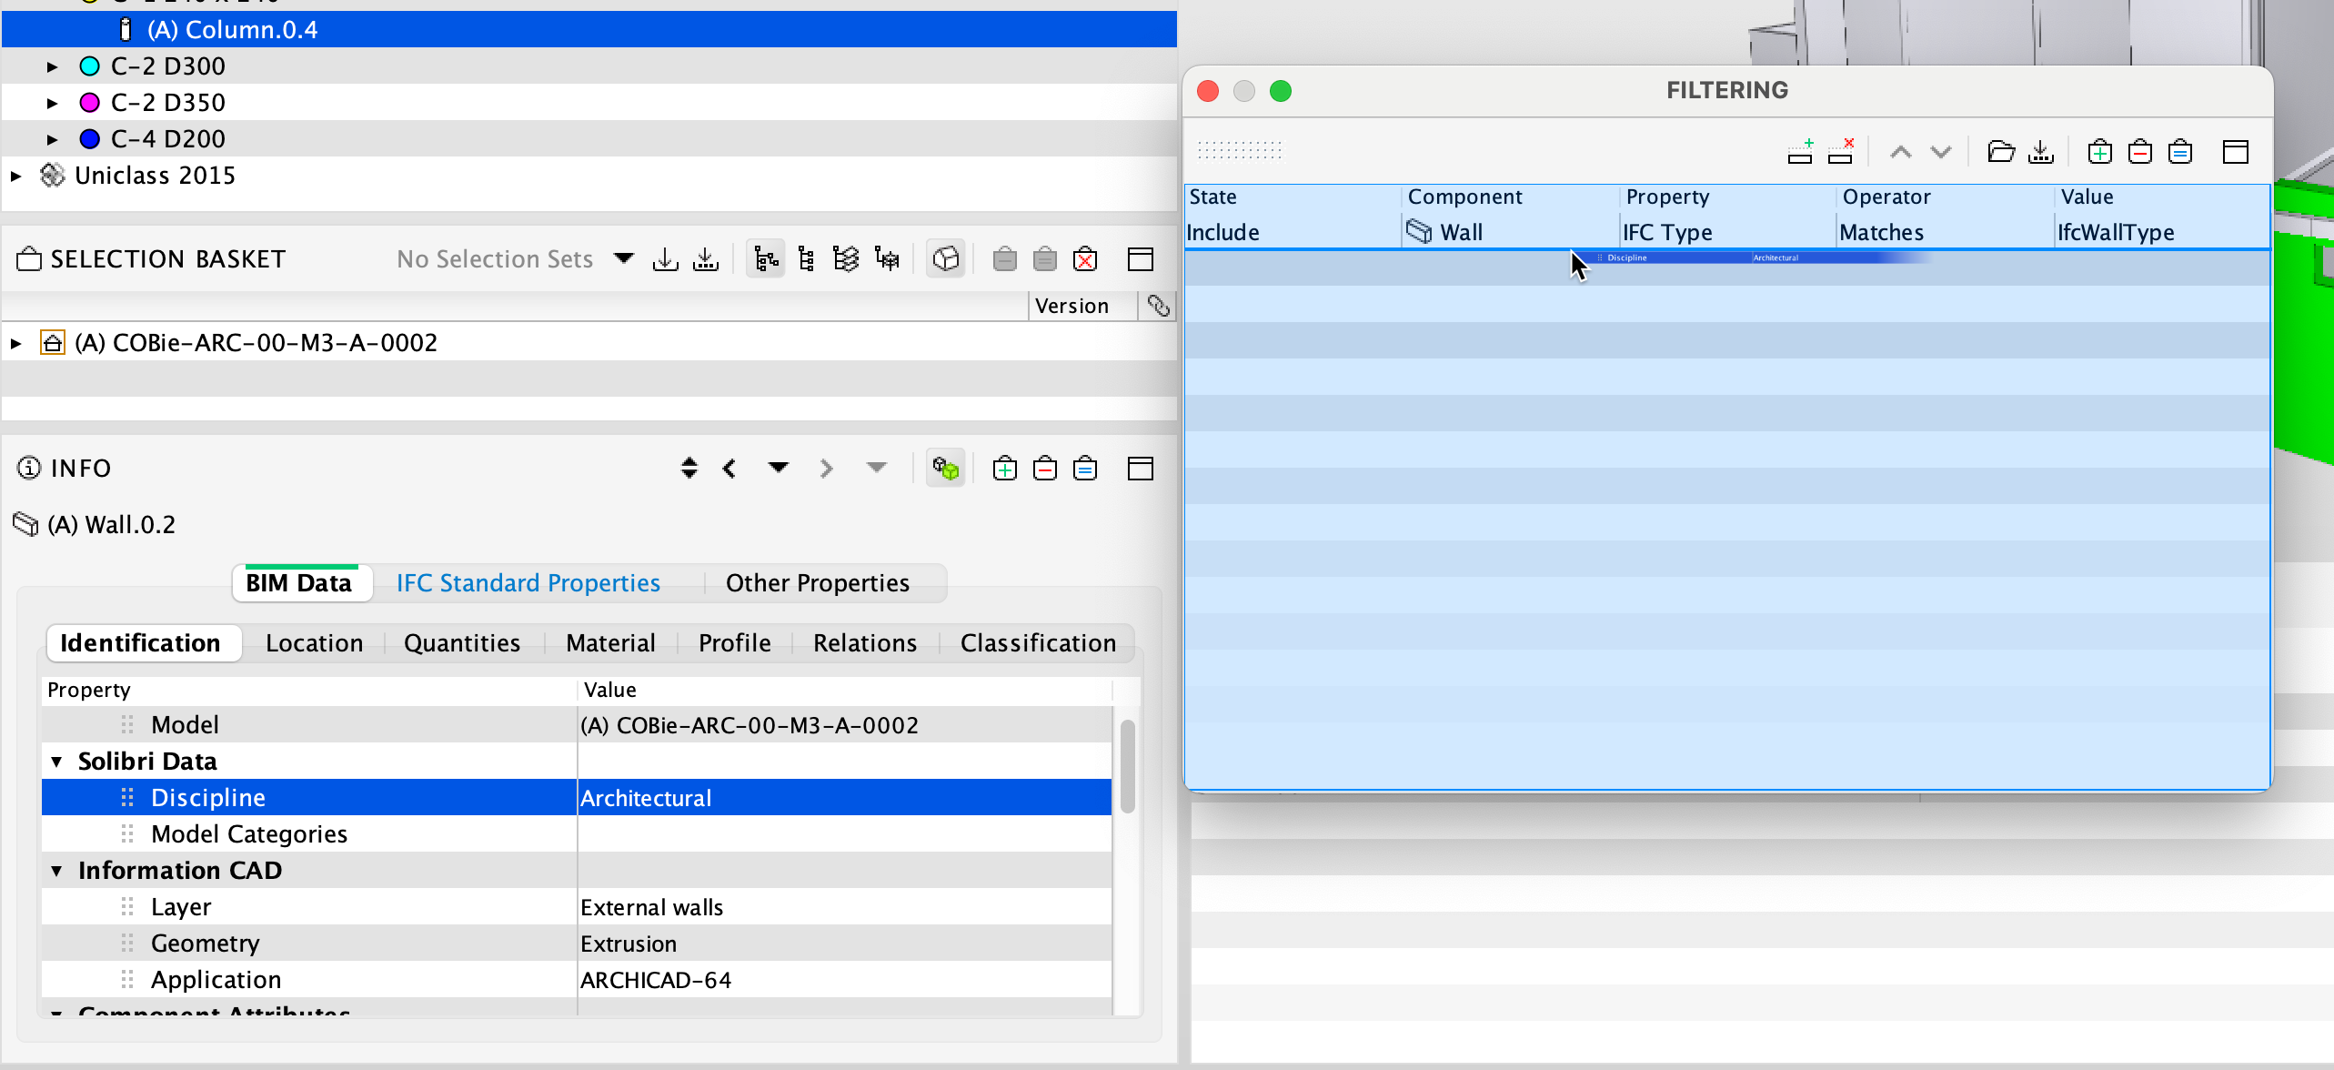Expand the C-2 D300 tree item
This screenshot has height=1070, width=2334.
[x=52, y=66]
